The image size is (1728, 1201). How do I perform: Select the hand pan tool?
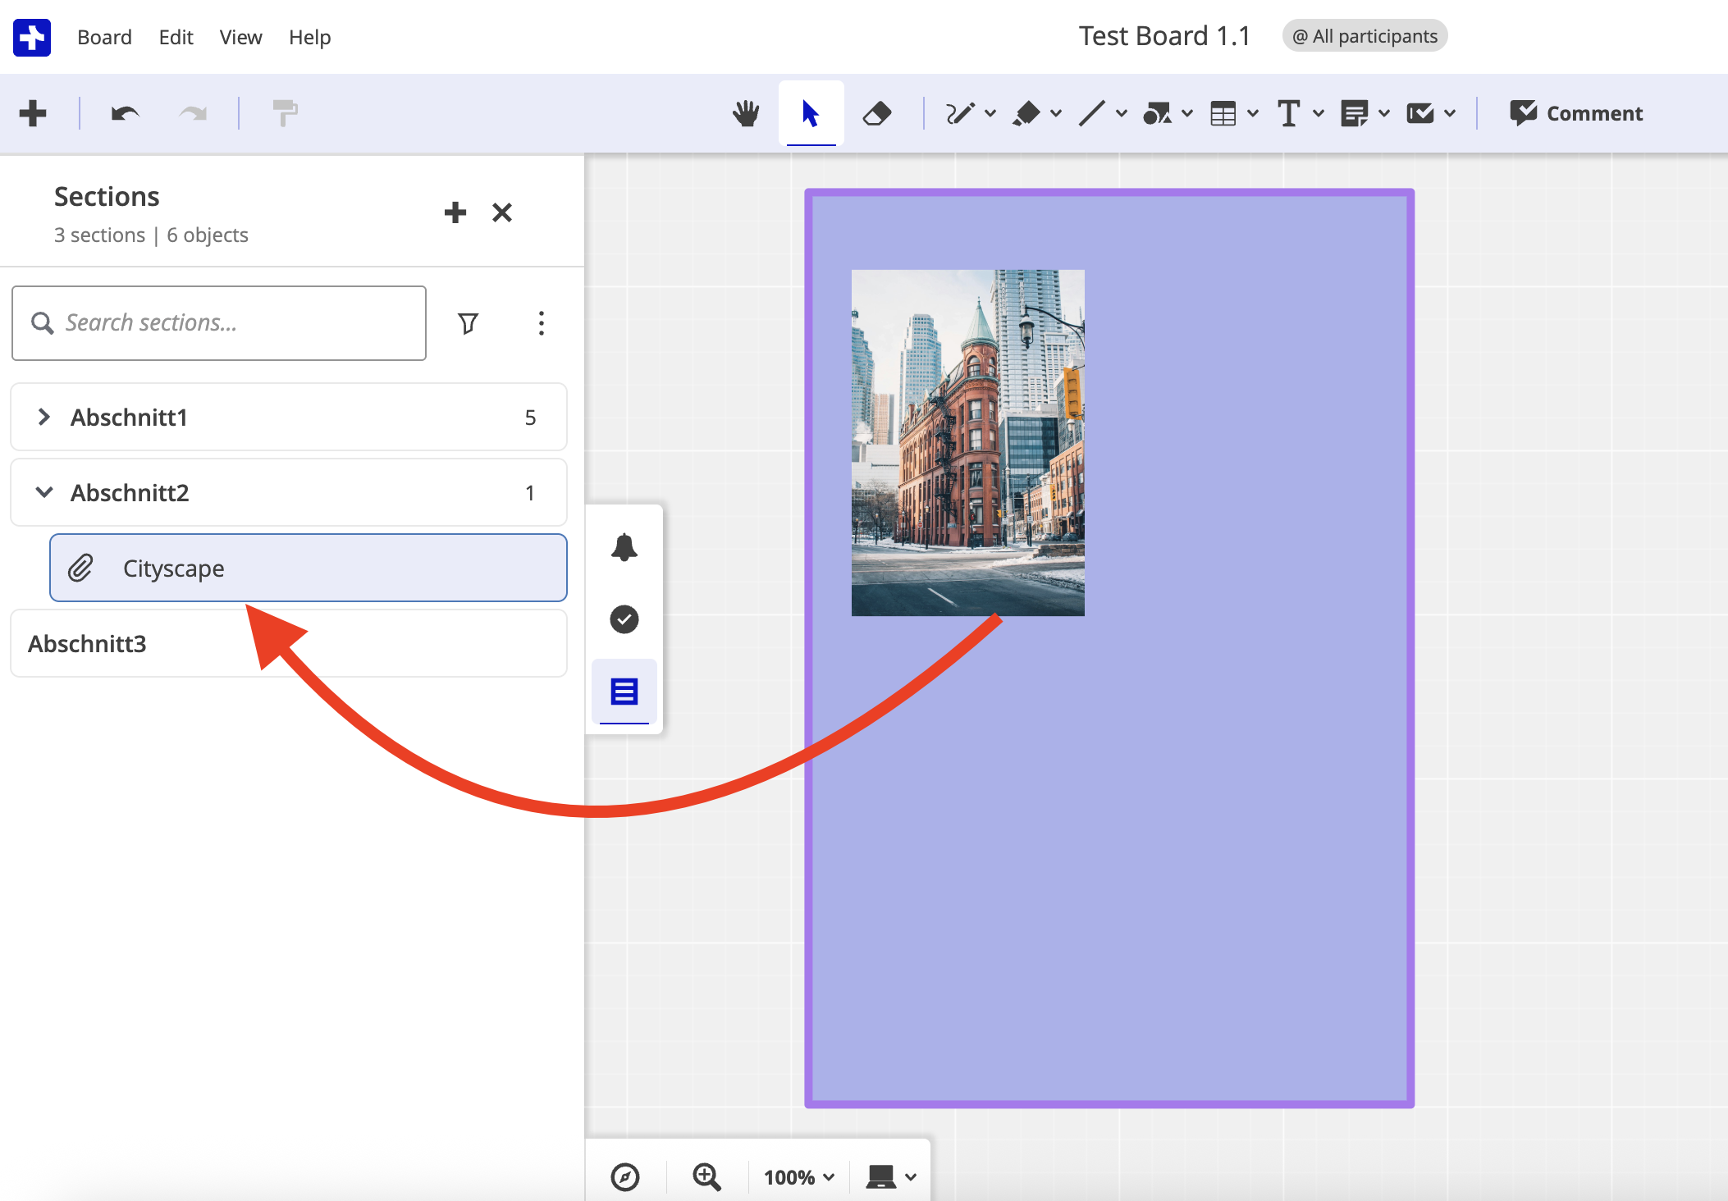(x=746, y=113)
